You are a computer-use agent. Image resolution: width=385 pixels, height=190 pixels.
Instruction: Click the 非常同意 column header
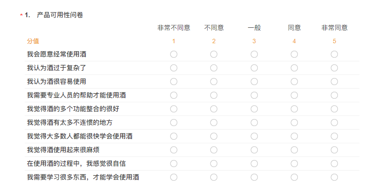tap(334, 28)
